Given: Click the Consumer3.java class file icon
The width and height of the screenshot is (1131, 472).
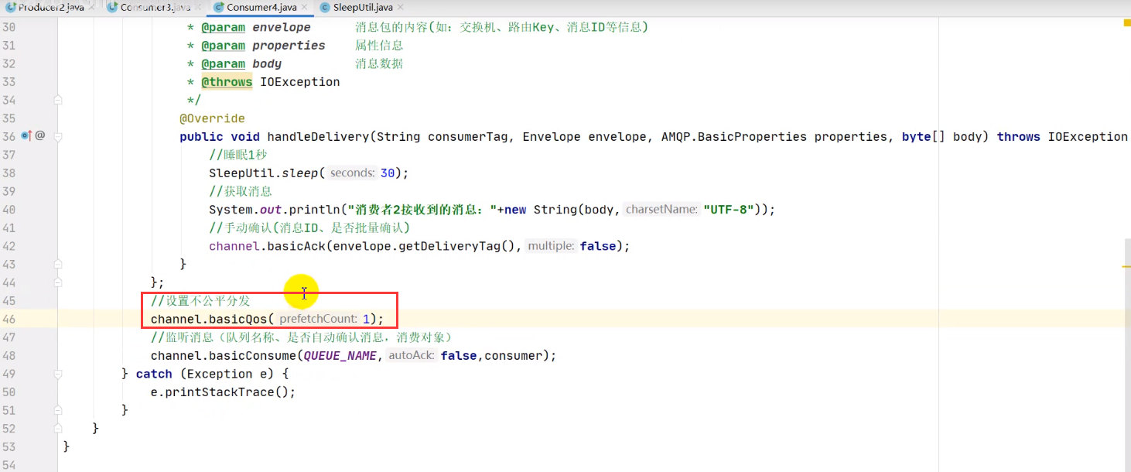Looking at the screenshot, I should click(x=112, y=8).
